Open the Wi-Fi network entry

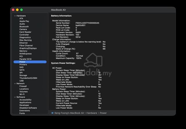22,94
